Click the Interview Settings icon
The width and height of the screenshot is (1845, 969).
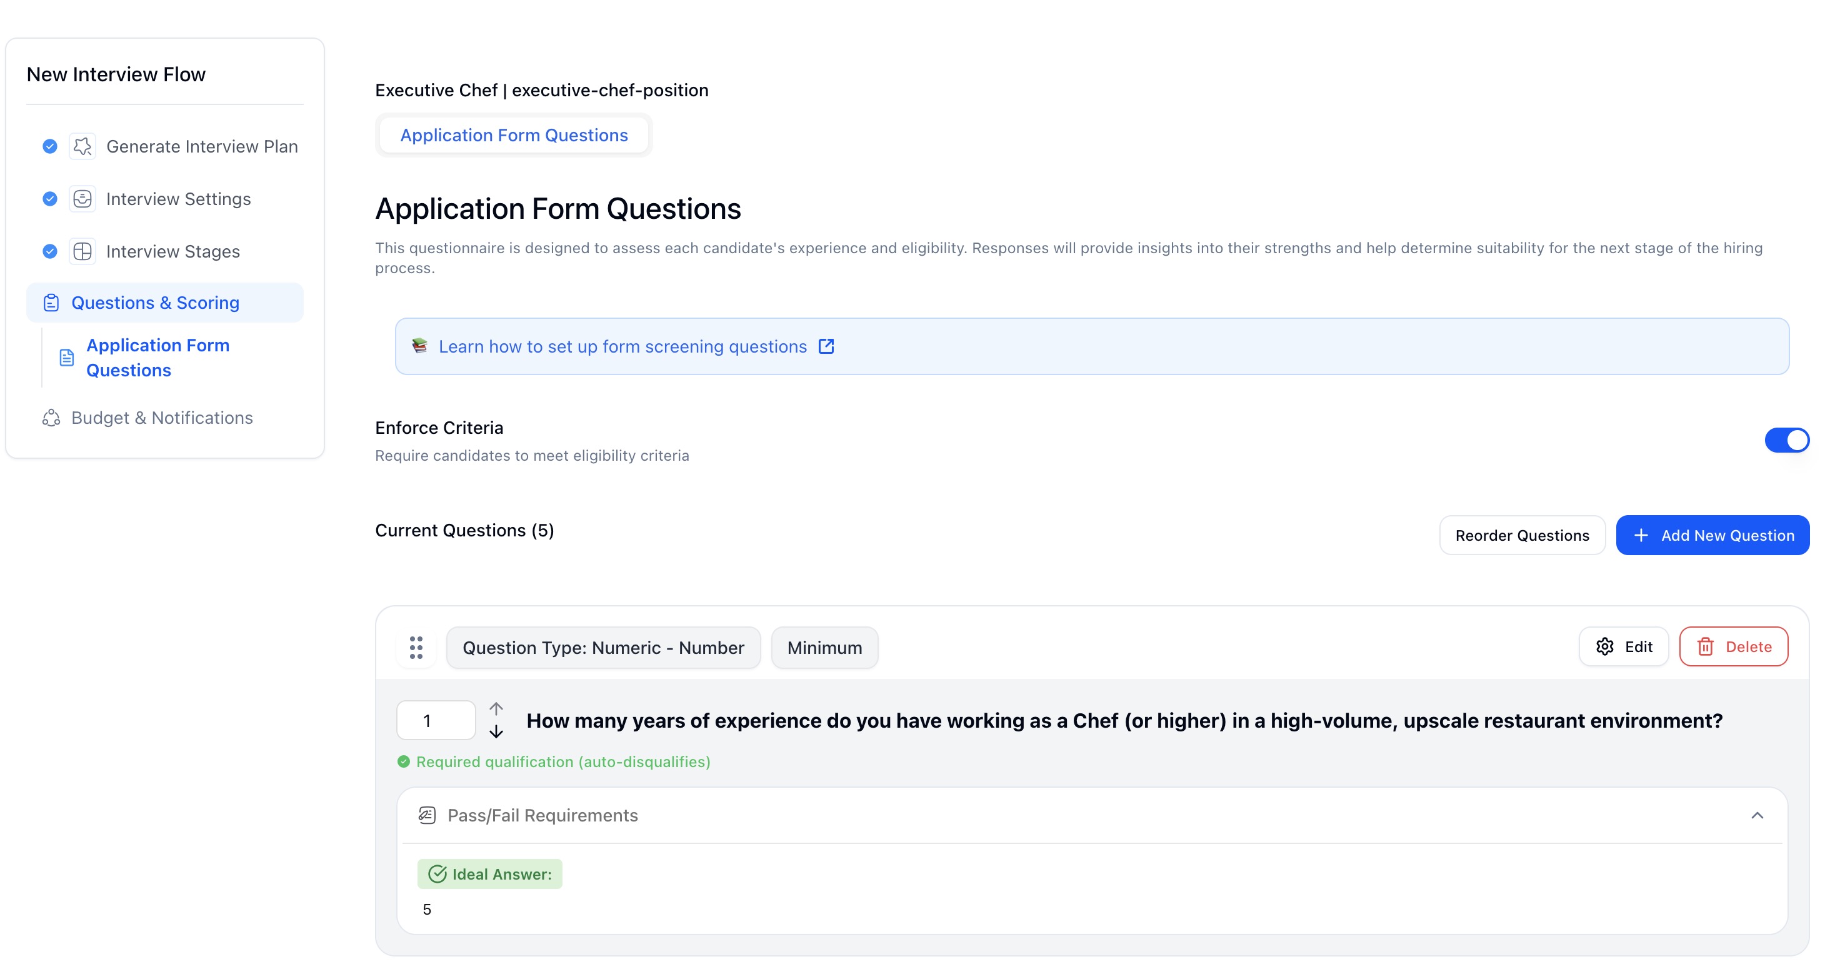coord(82,199)
